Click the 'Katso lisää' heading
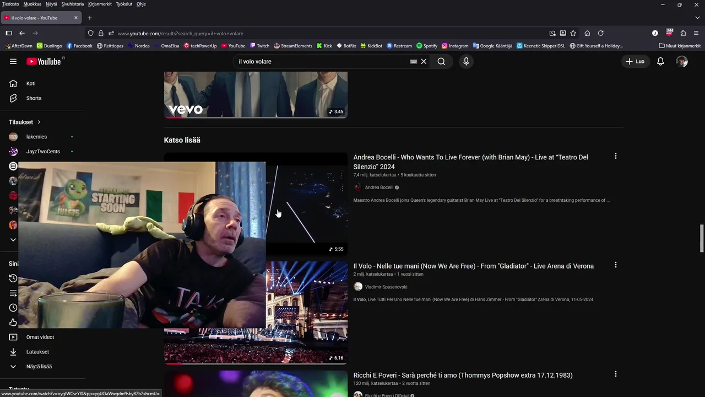 click(182, 140)
